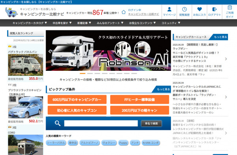Expand みんなのアンケート dropdown menu
This screenshot has height=155, width=237.
point(110,23)
